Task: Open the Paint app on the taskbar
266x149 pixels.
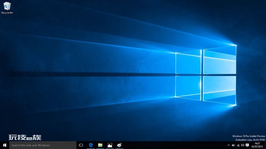Action: pyautogui.click(x=119, y=145)
